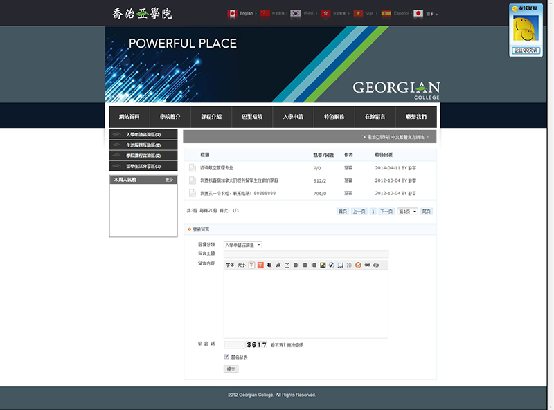Toggle italic formatting in the message editor
The width and height of the screenshot is (554, 410).
click(278, 265)
